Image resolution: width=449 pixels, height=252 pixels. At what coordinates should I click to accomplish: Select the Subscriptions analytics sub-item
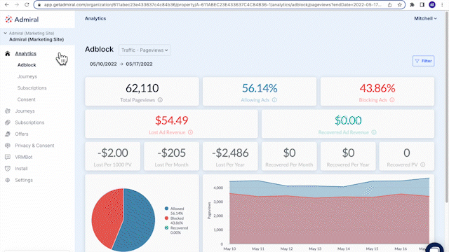32,88
